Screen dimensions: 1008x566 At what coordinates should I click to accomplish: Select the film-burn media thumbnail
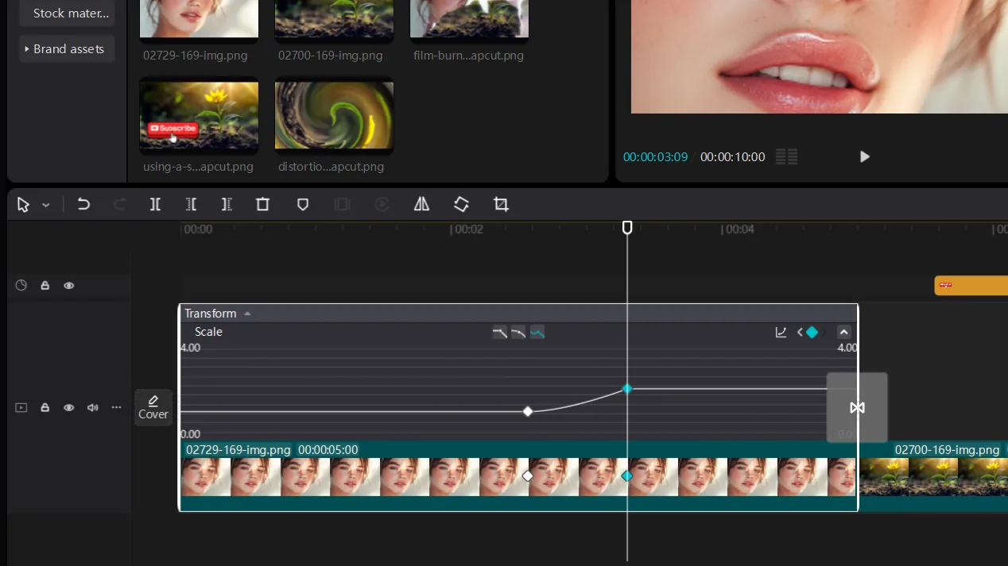[469, 19]
